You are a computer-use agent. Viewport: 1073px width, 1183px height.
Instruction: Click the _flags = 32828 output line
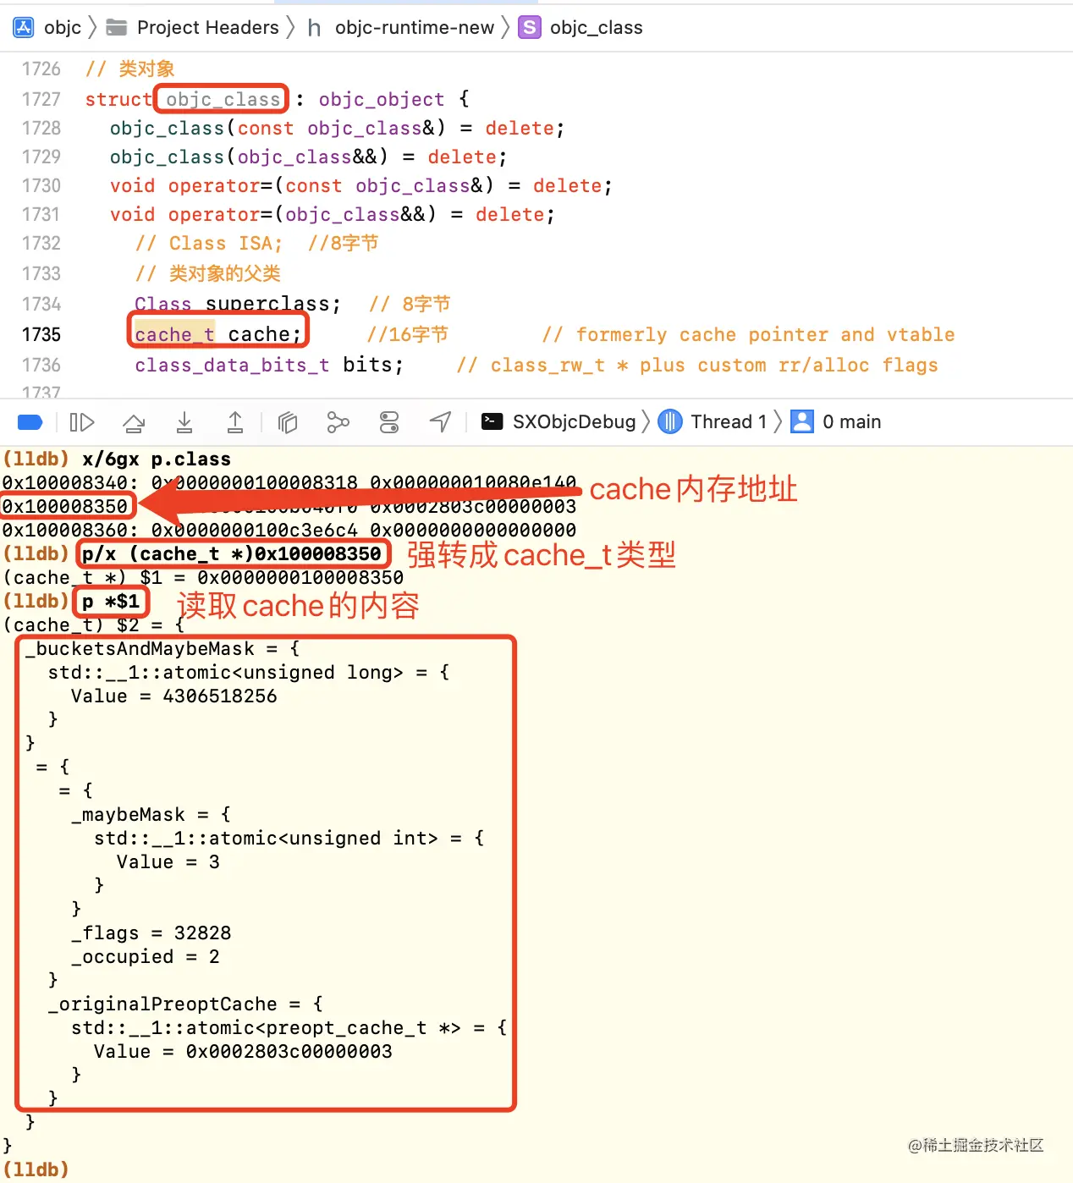(151, 933)
